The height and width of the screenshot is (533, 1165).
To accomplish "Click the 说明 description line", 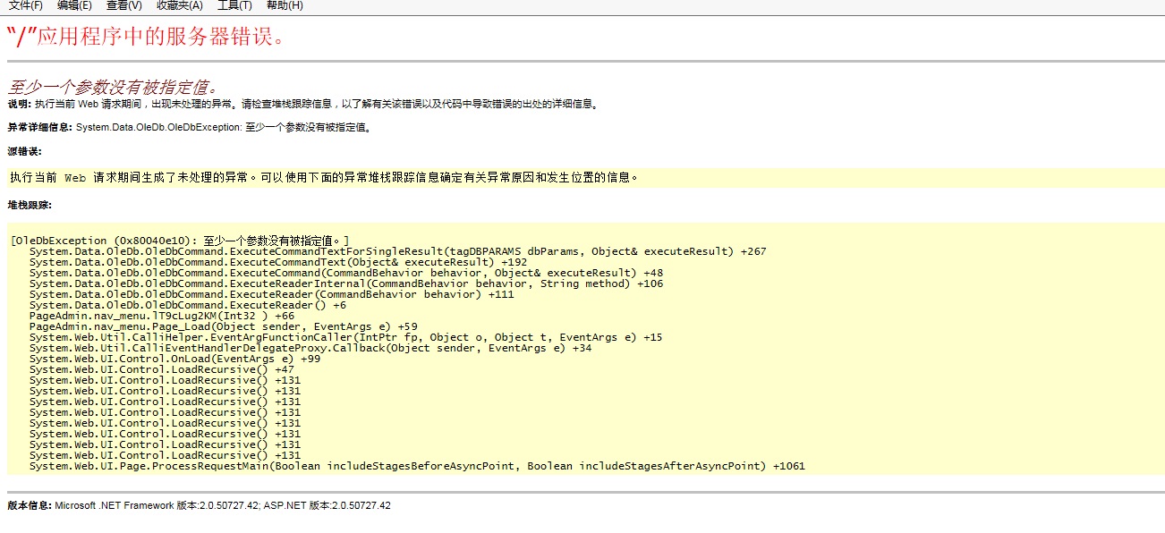I will [302, 104].
